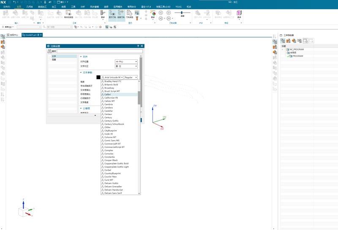
Task: Click the undo arrow in title bar
Action: tap(14, 2)
